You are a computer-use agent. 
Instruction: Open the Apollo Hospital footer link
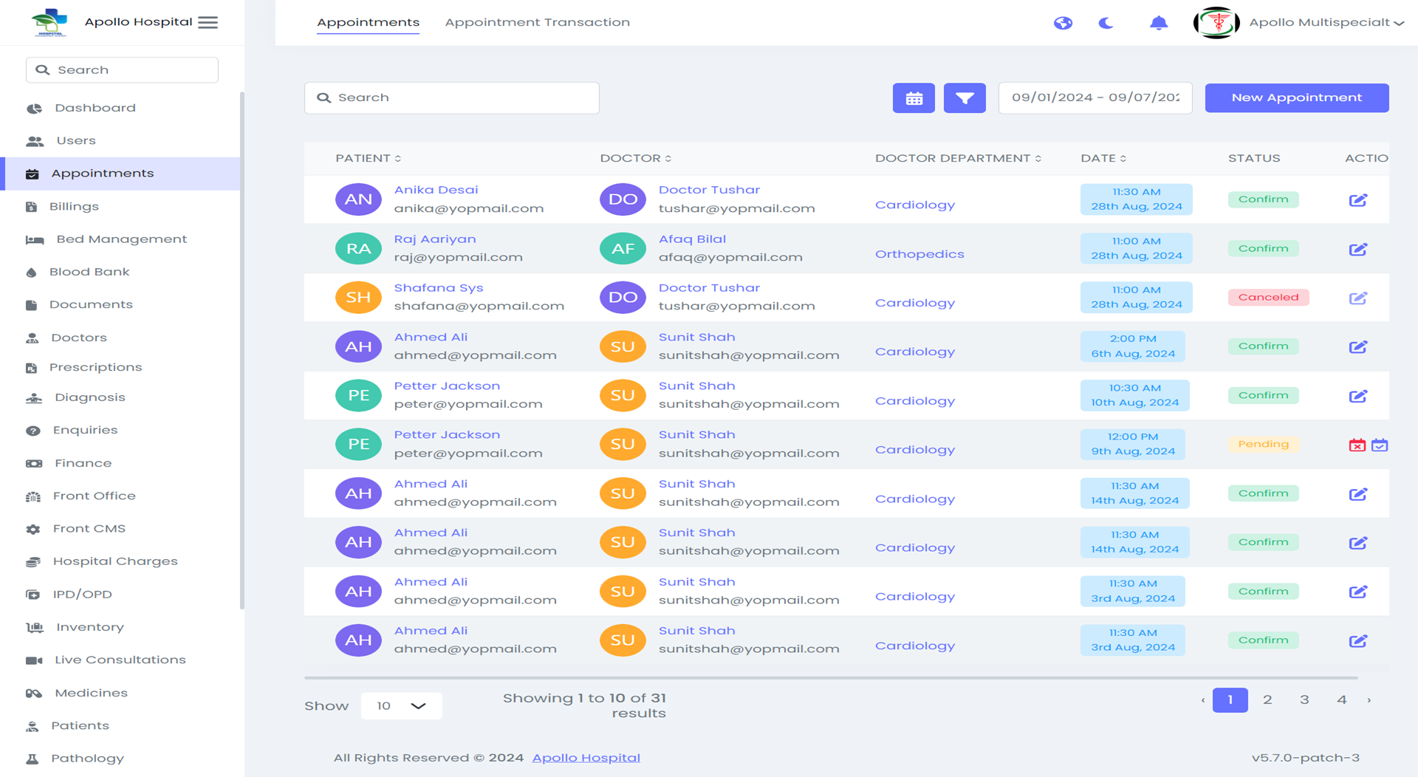(x=586, y=757)
